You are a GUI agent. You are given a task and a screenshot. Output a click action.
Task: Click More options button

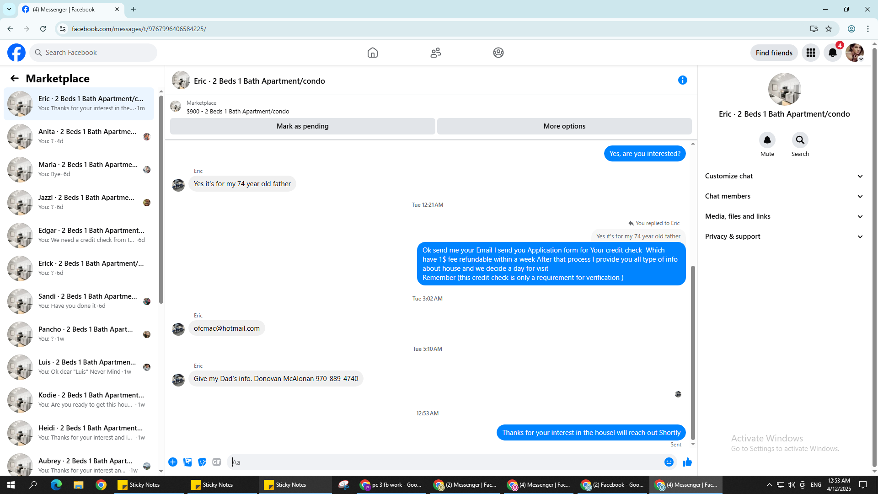click(x=564, y=126)
